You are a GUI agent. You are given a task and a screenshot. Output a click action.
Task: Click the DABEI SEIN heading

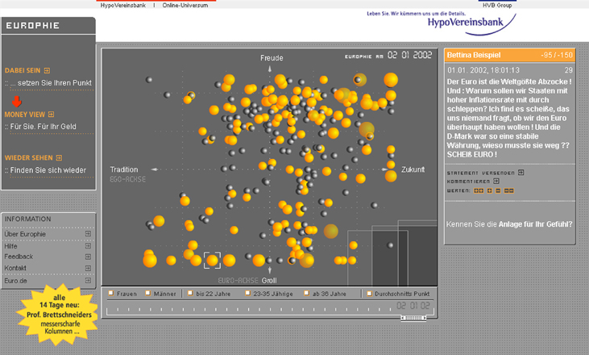(23, 70)
